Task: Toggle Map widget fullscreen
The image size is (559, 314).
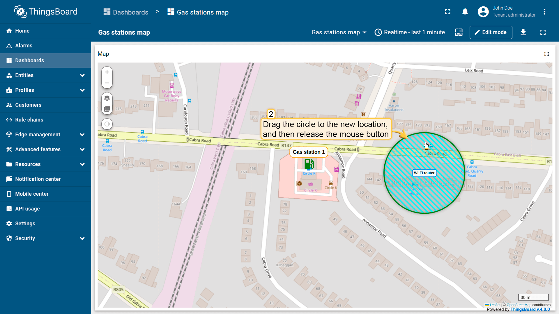Action: tap(546, 54)
